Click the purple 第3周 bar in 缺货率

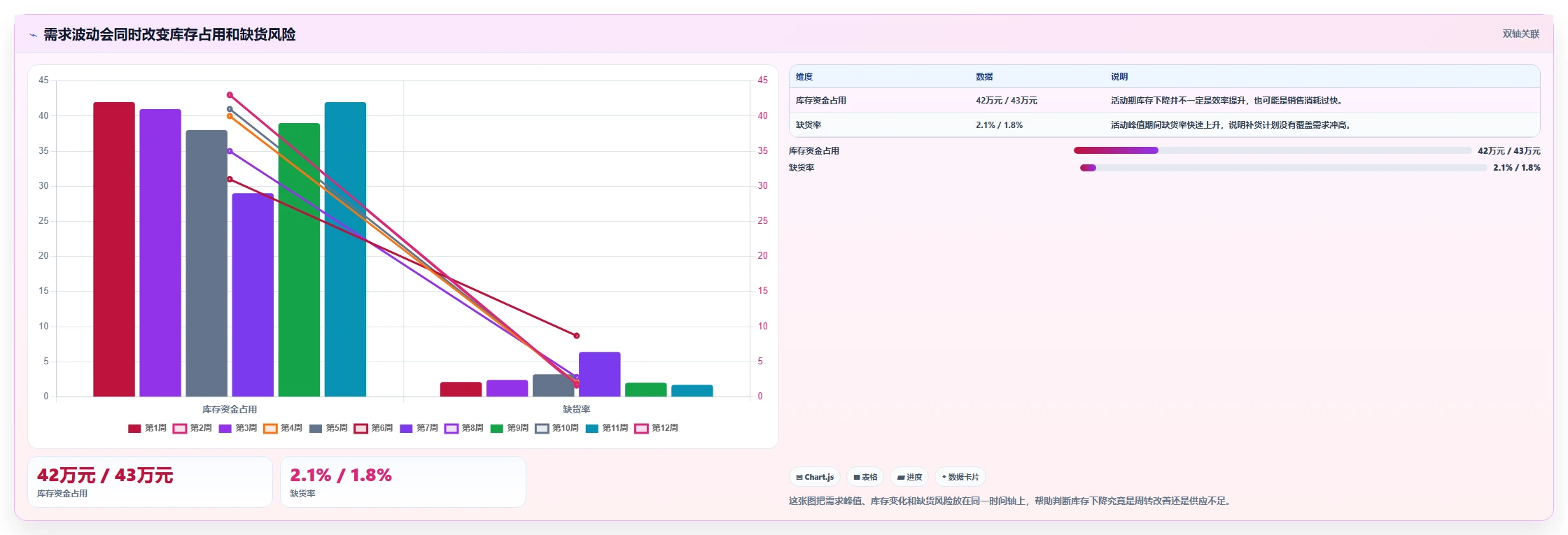[x=507, y=388]
